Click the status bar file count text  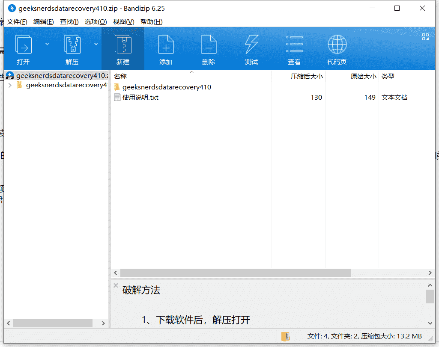coord(364,336)
